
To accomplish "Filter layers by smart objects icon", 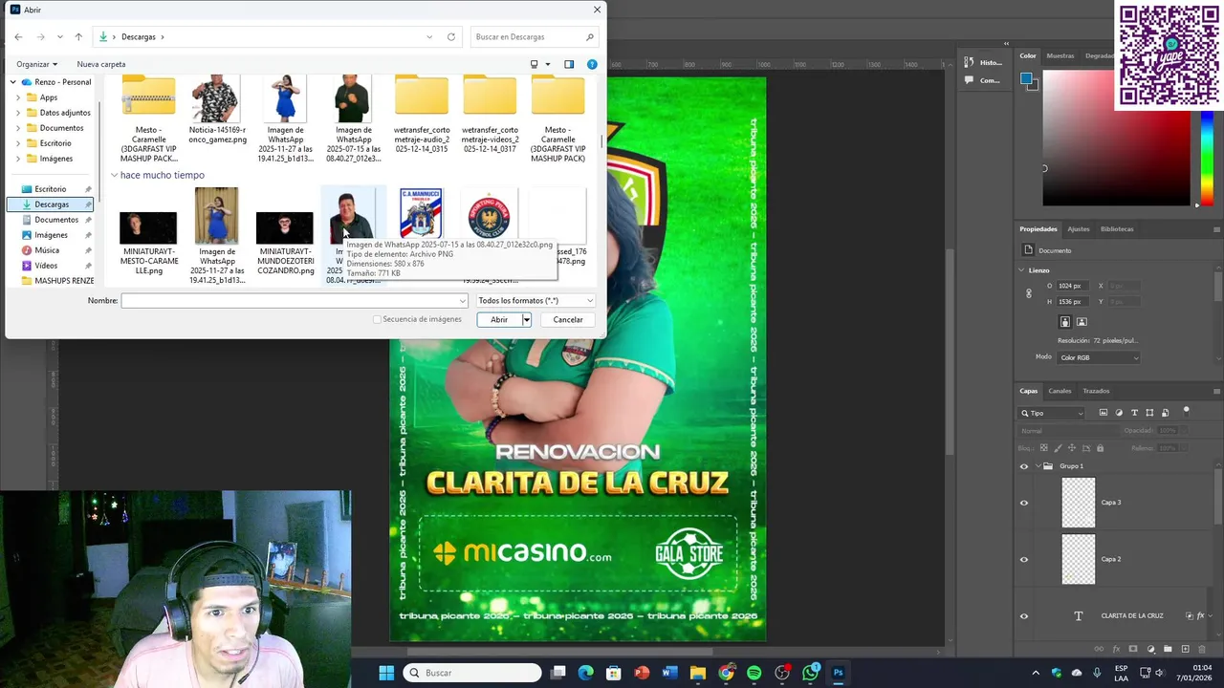I will click(x=1165, y=413).
